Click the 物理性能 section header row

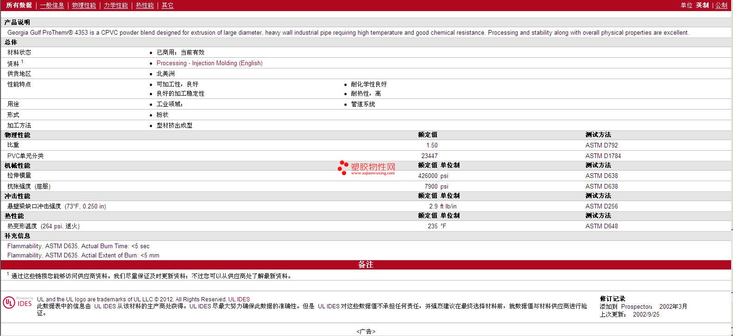pos(366,135)
